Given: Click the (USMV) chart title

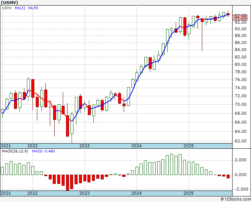Looking at the screenshot, I should click(9, 3).
